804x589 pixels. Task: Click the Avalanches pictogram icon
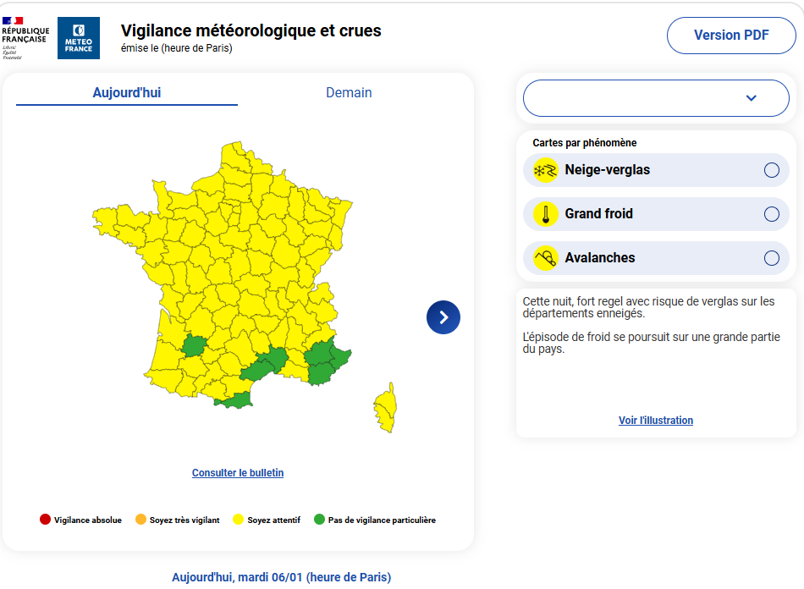point(545,258)
